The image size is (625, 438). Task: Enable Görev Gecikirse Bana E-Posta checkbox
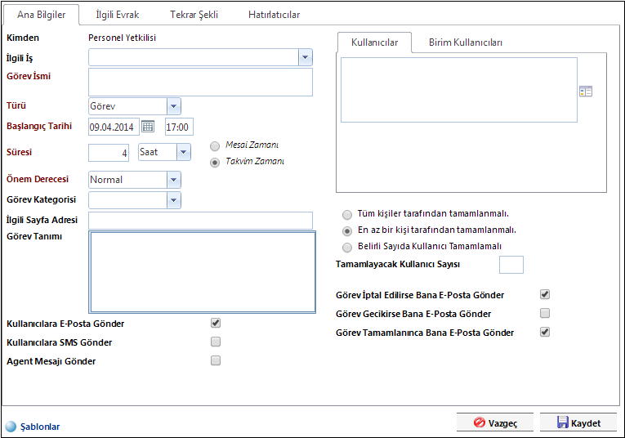[x=545, y=313]
